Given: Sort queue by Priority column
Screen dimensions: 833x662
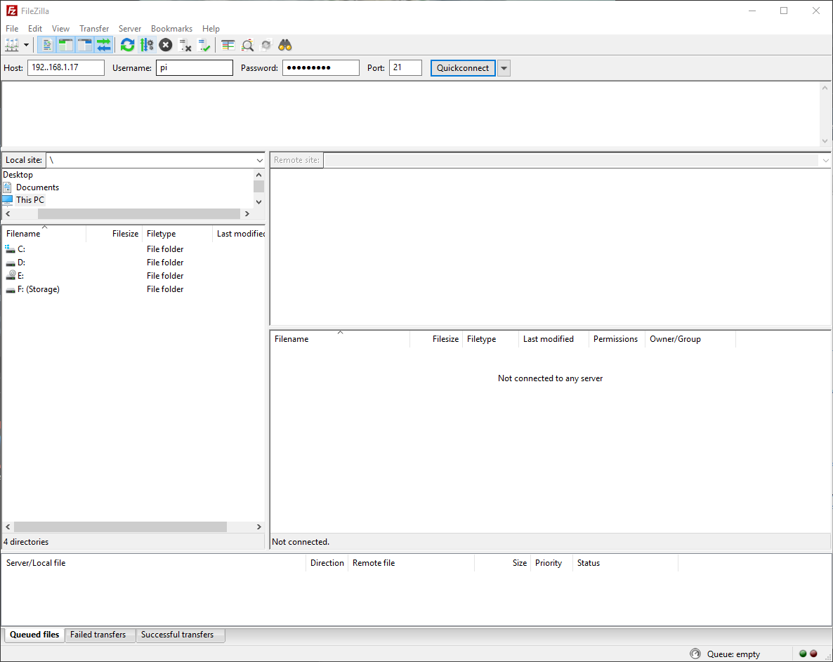Looking at the screenshot, I should [x=551, y=563].
